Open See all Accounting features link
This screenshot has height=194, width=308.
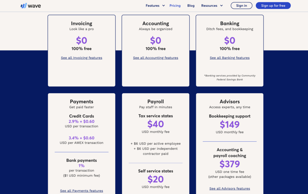tap(156, 58)
